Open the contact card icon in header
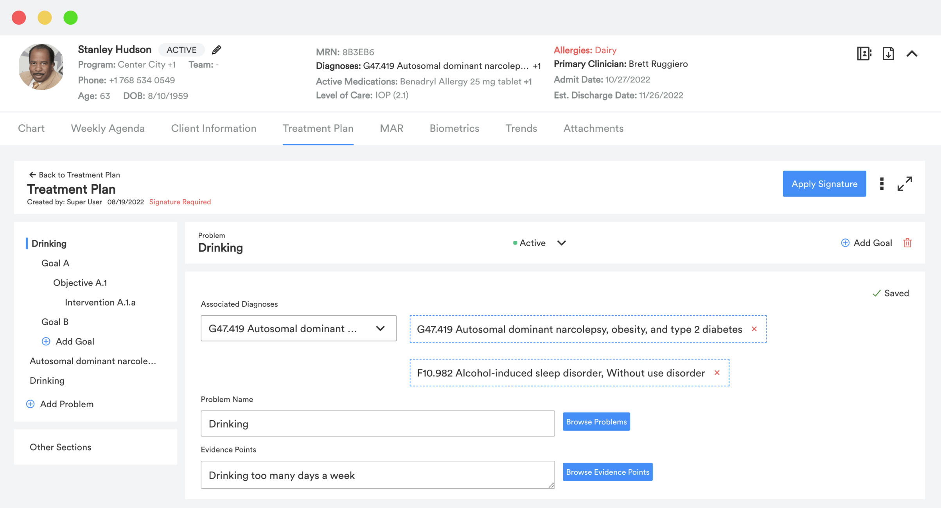Image resolution: width=941 pixels, height=508 pixels. tap(864, 54)
